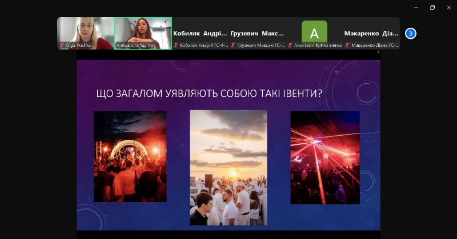The height and width of the screenshot is (239, 457).
Task: Show next participants with blue arrow button
Action: click(x=410, y=34)
